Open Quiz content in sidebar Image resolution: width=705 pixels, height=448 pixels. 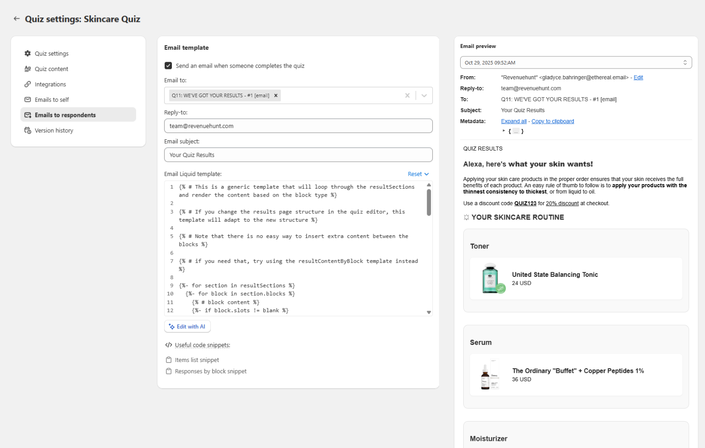51,69
